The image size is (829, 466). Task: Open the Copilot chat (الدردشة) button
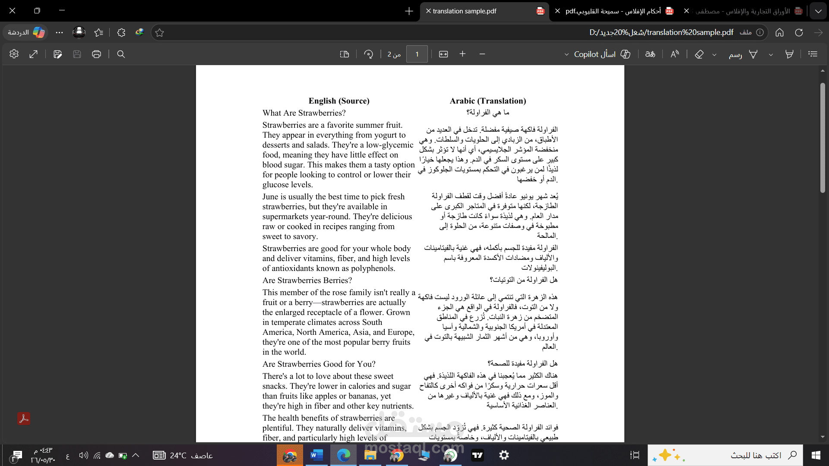(x=26, y=32)
